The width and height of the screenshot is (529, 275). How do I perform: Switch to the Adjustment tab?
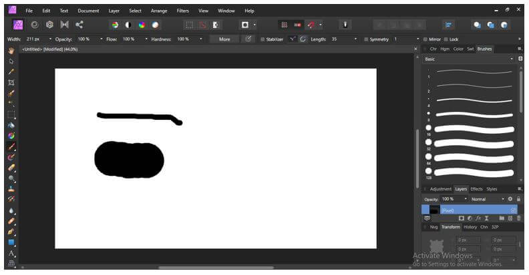[x=440, y=189]
